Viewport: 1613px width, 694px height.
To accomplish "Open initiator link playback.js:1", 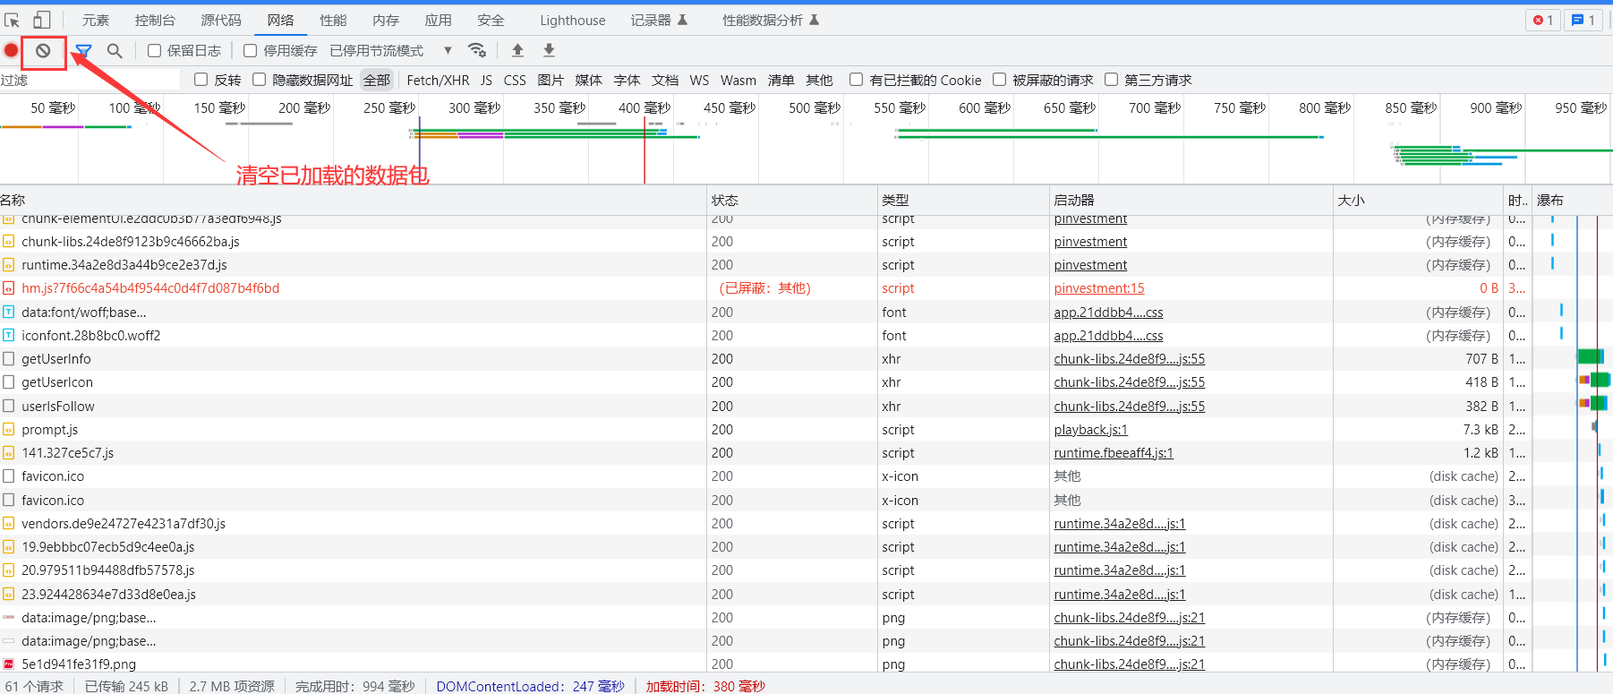I will [x=1090, y=429].
